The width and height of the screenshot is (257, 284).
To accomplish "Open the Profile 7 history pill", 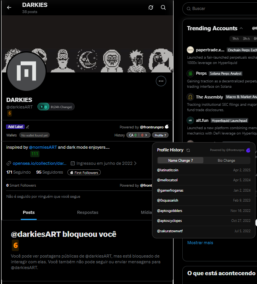I will (160, 135).
